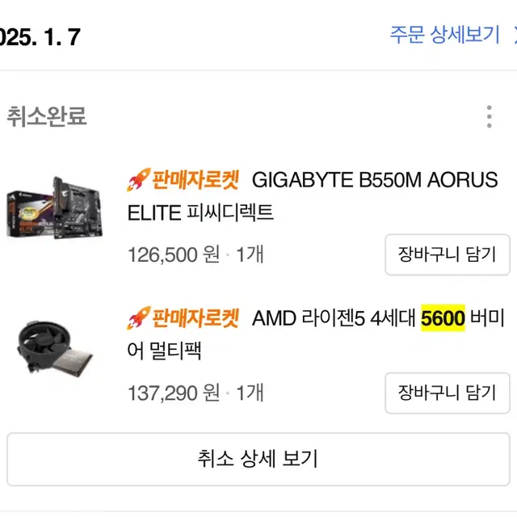This screenshot has width=517, height=517.
Task: Click the 판매자로켓 badge text for AMD 라이젠5
Action: click(x=195, y=318)
